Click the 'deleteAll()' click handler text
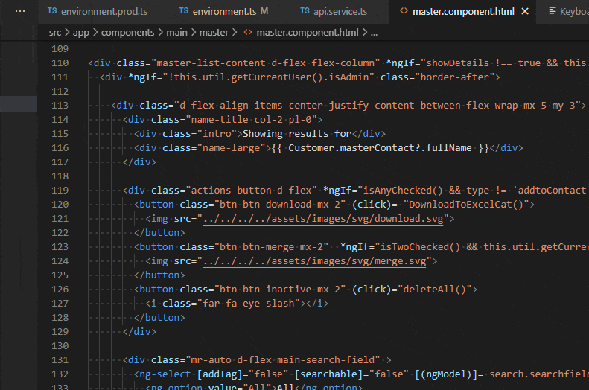Viewport: 589px width, 390px height. (434, 290)
